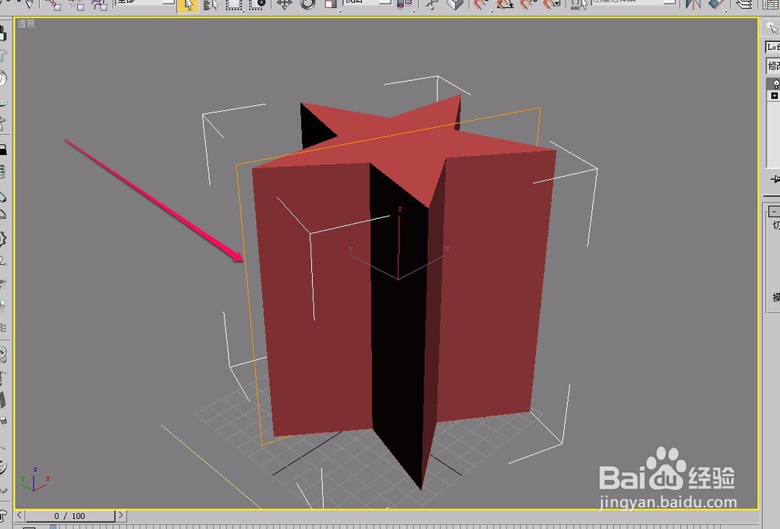Activate the Select Object arrow tool
780x529 pixels.
coord(190,6)
